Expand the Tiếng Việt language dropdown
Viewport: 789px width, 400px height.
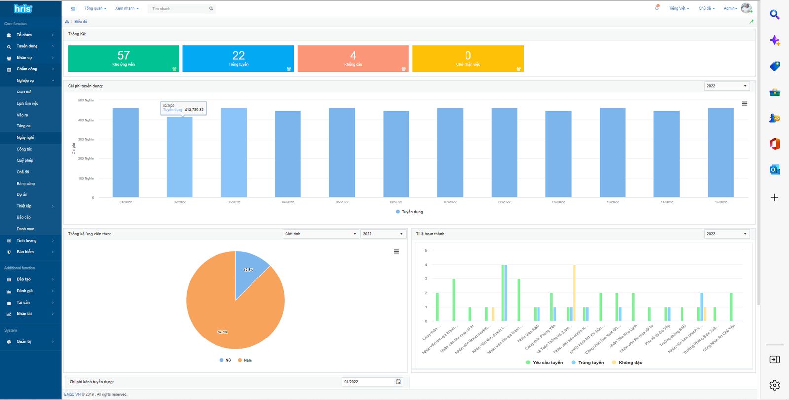679,8
